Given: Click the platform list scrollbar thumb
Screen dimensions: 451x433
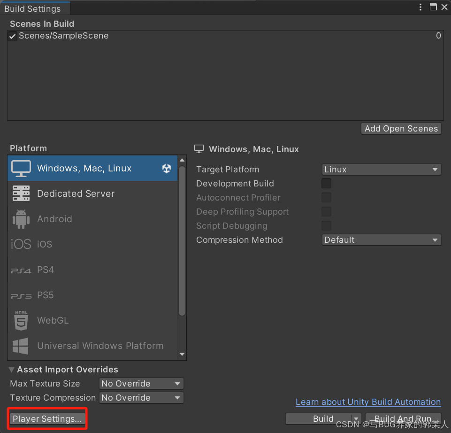Looking at the screenshot, I should [x=182, y=241].
